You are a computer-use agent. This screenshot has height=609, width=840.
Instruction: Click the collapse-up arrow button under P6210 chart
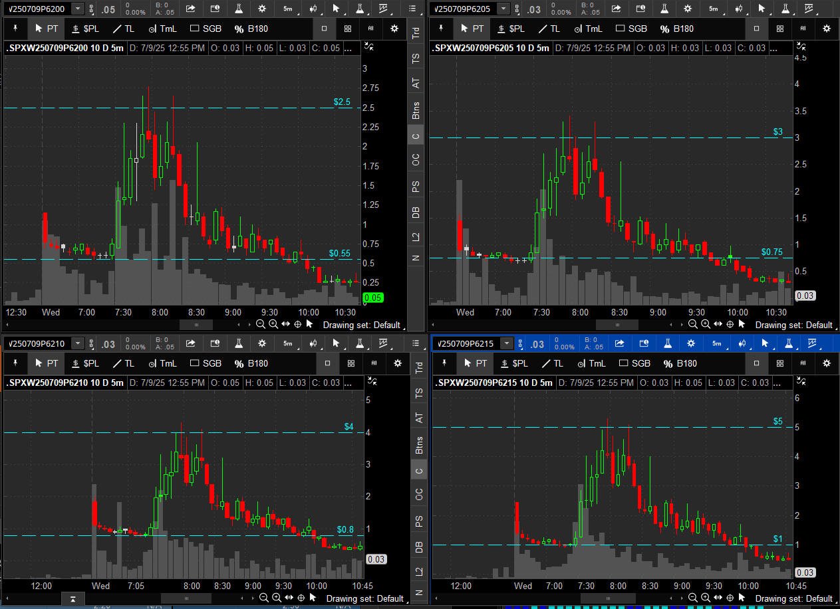72,598
